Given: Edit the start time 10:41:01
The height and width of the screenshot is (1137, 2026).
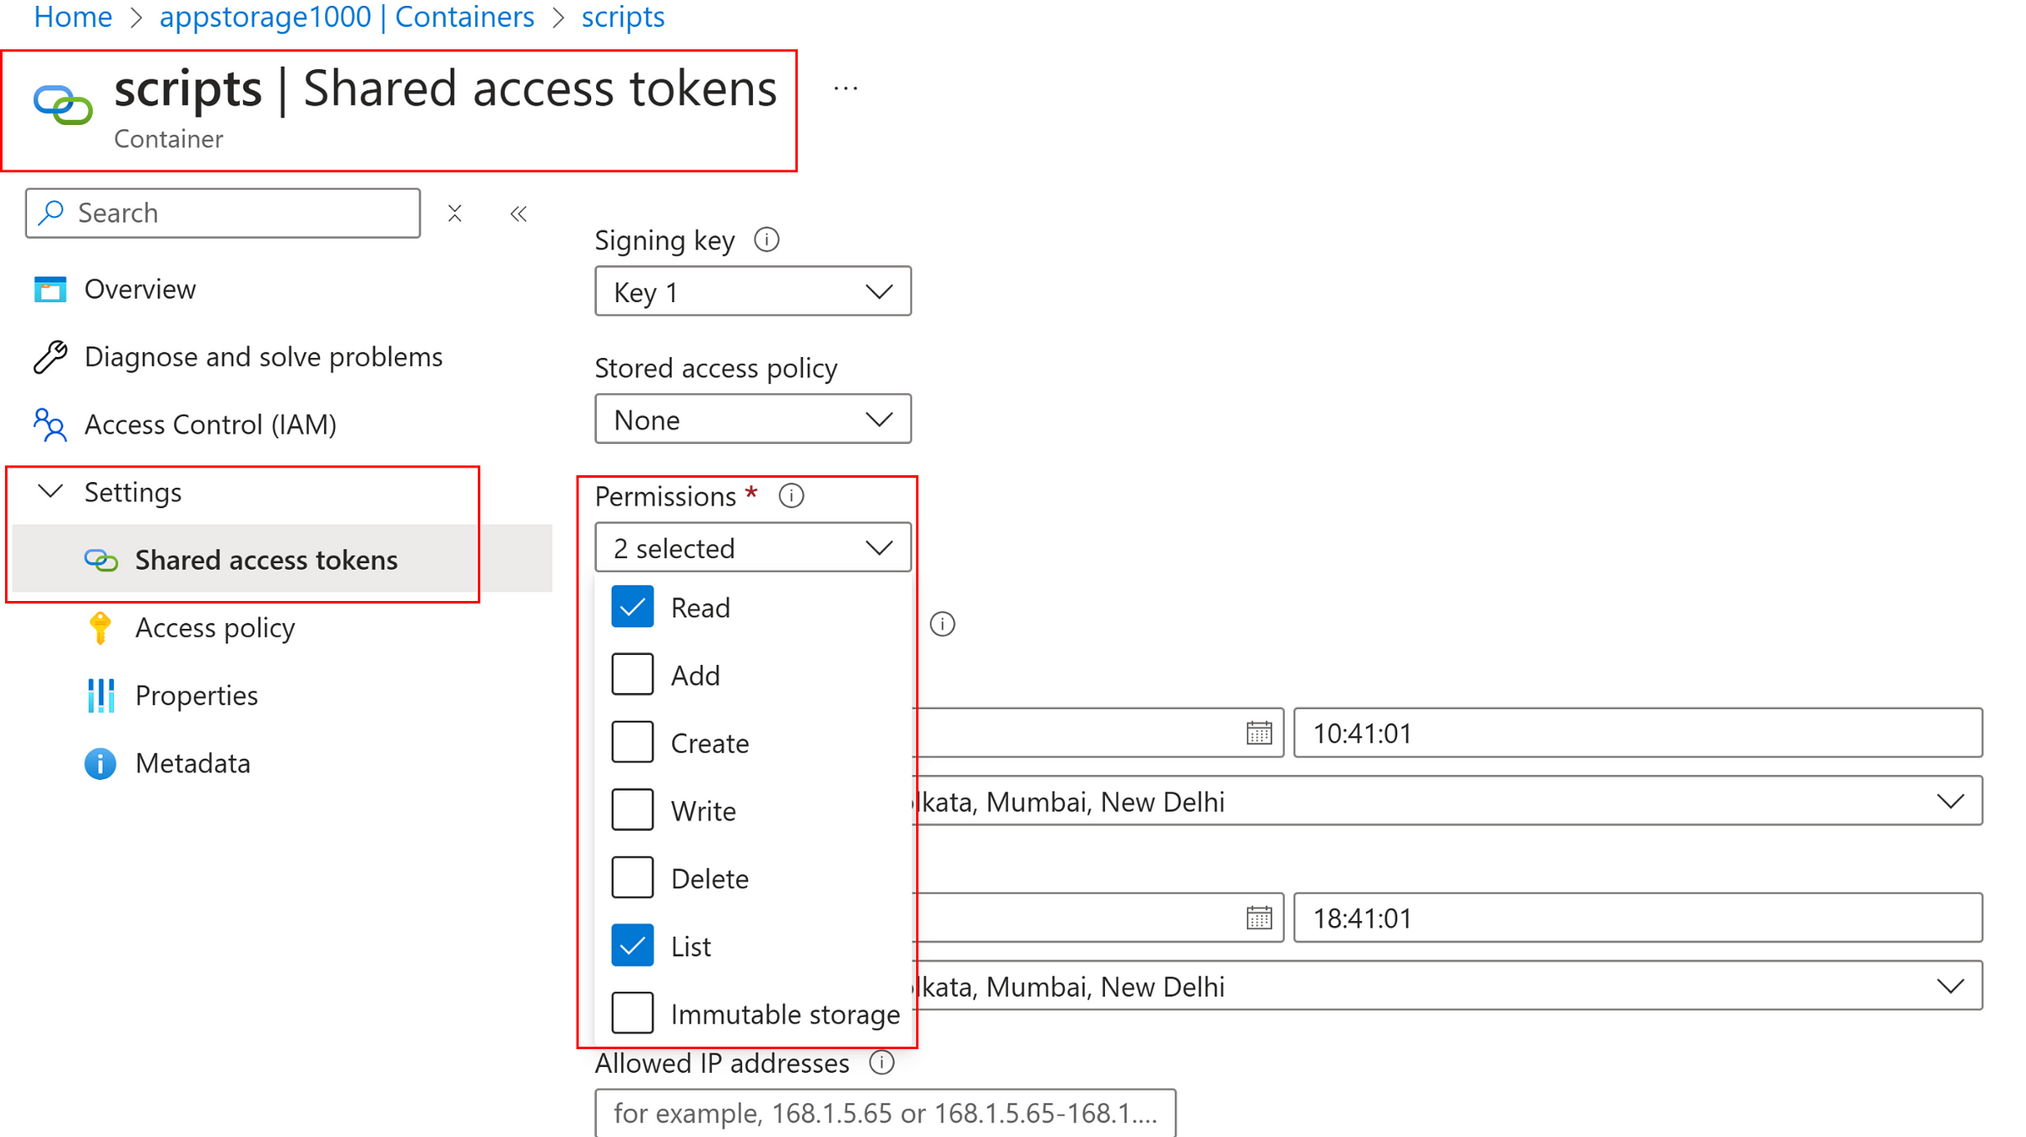Looking at the screenshot, I should (x=1638, y=733).
